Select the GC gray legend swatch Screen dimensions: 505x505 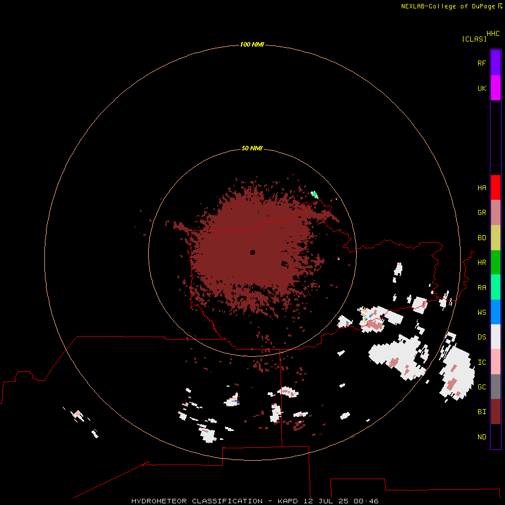[x=495, y=387]
